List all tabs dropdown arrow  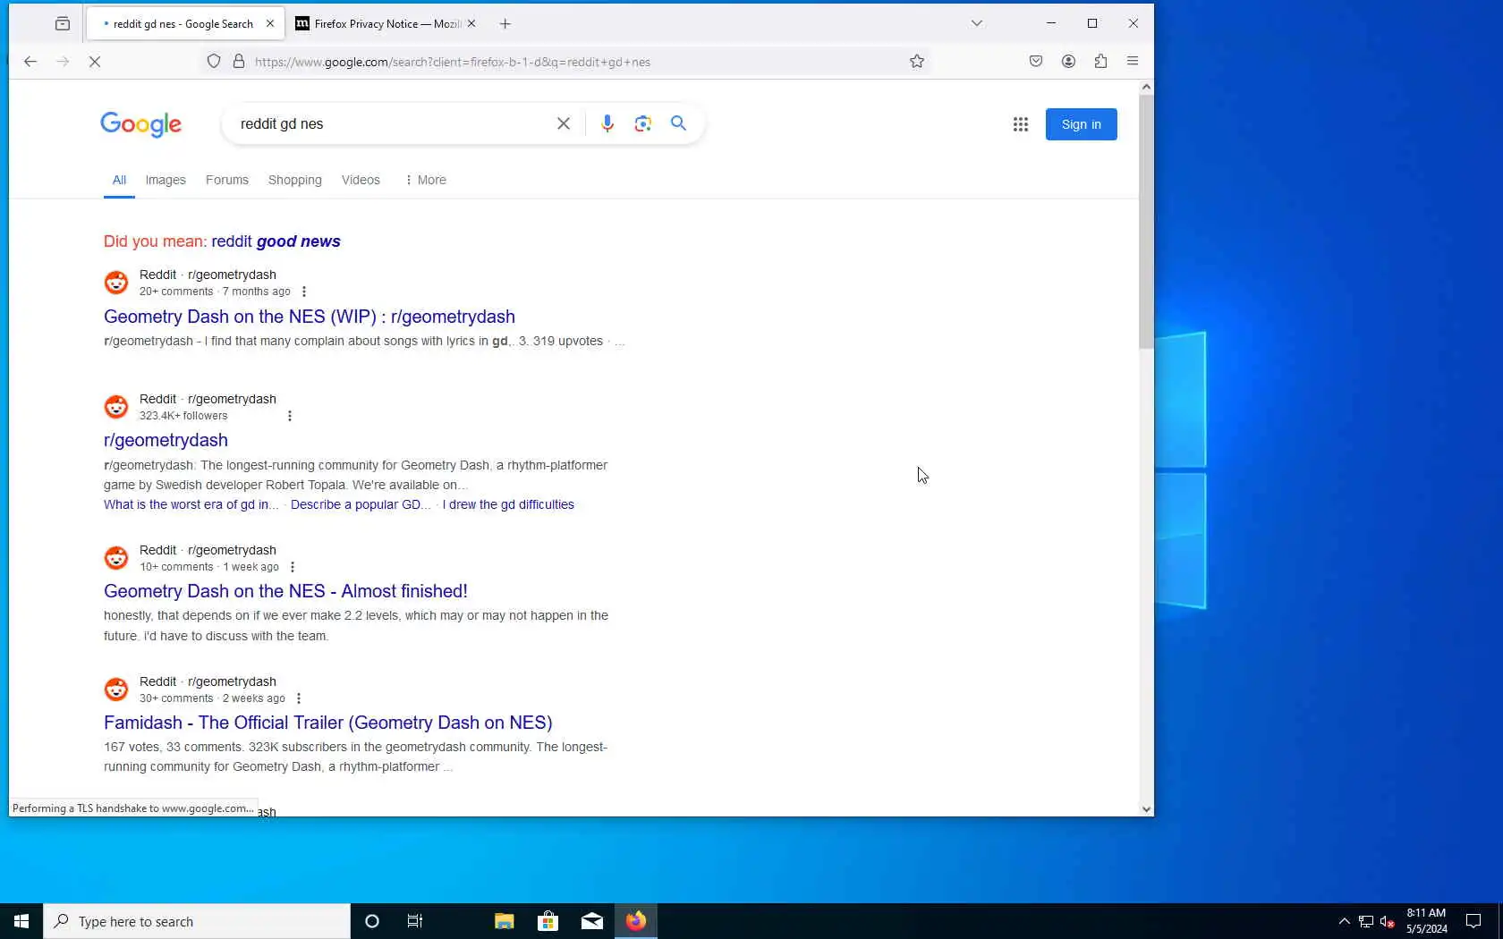pyautogui.click(x=977, y=24)
